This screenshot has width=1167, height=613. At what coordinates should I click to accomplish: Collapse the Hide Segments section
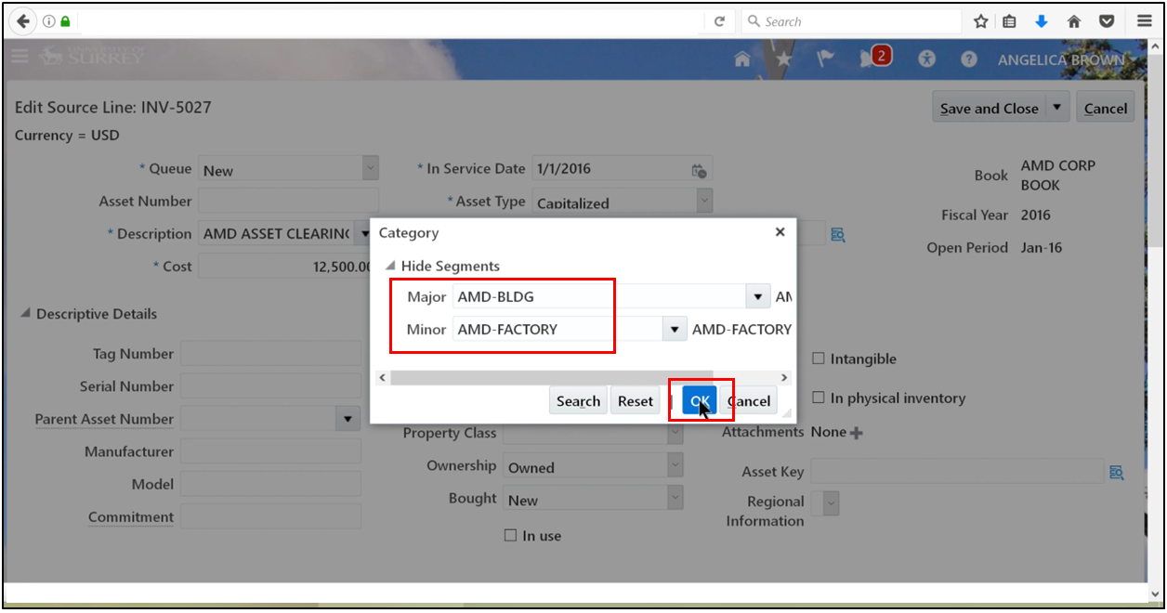(391, 265)
